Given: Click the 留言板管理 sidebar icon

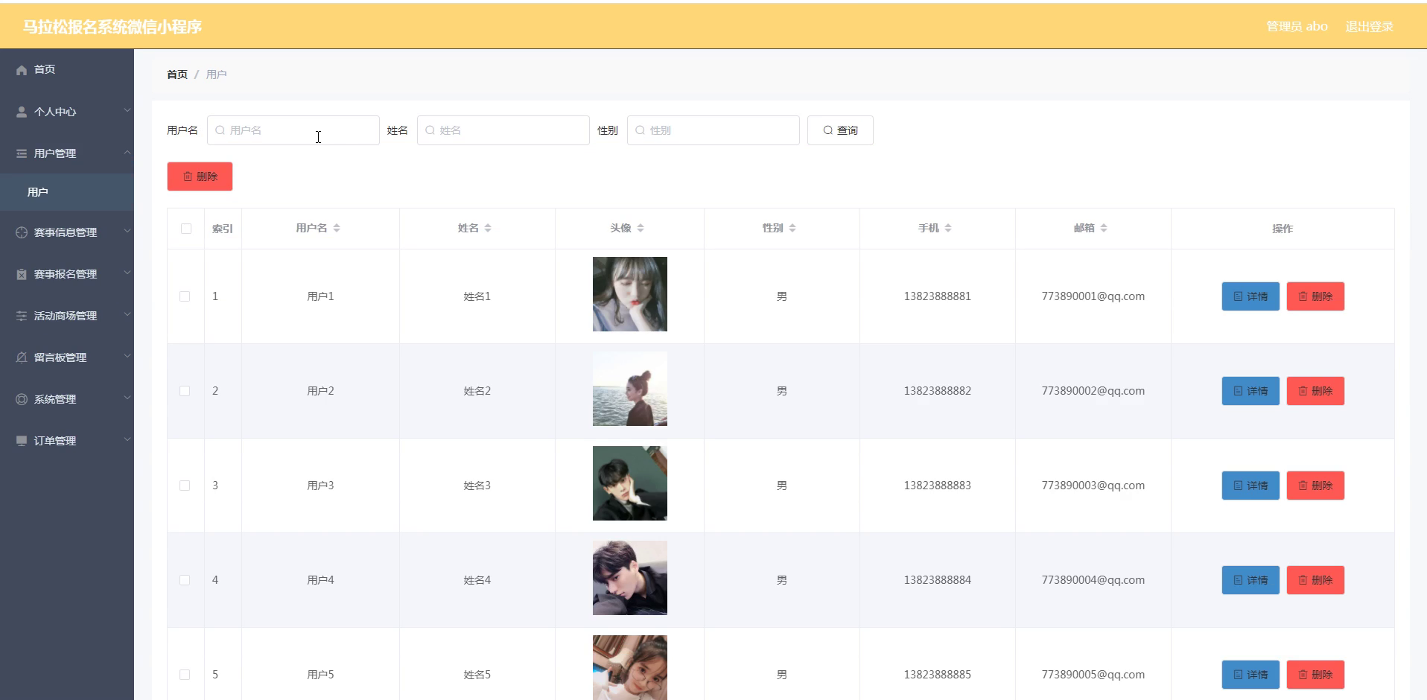Looking at the screenshot, I should [22, 357].
